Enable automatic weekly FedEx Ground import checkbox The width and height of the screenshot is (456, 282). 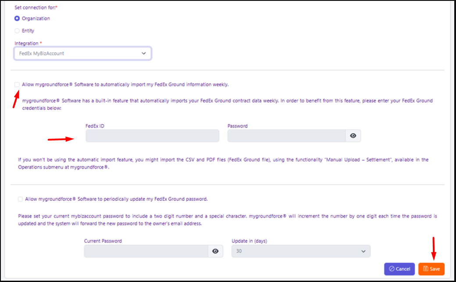pos(17,84)
